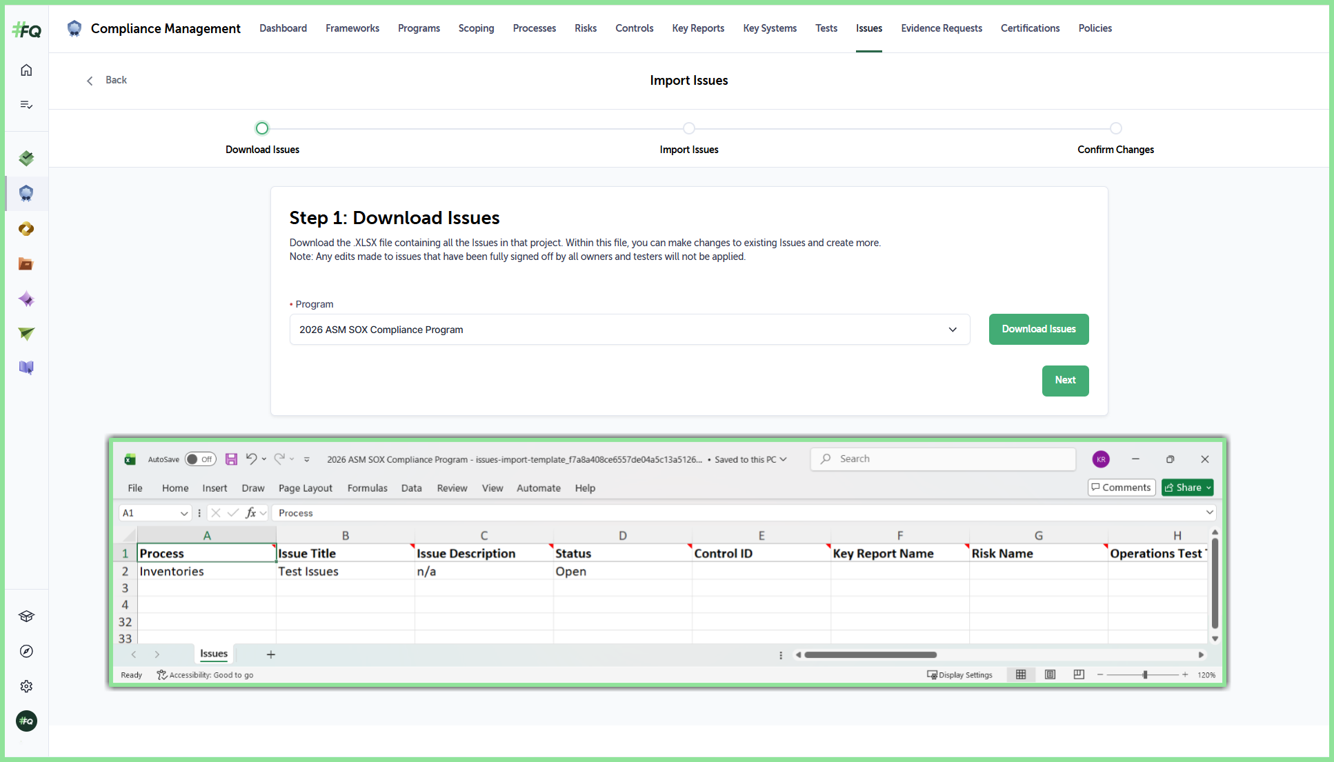Click the Excel undo arrow

tap(251, 459)
